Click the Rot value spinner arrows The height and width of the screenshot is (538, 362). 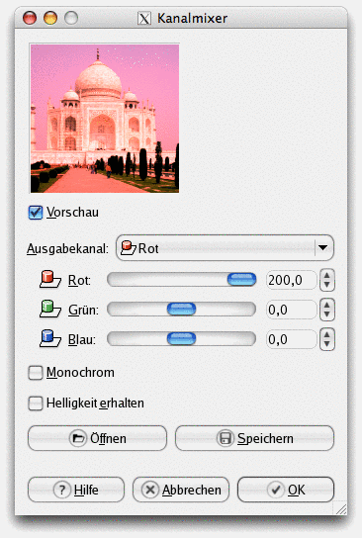[327, 280]
